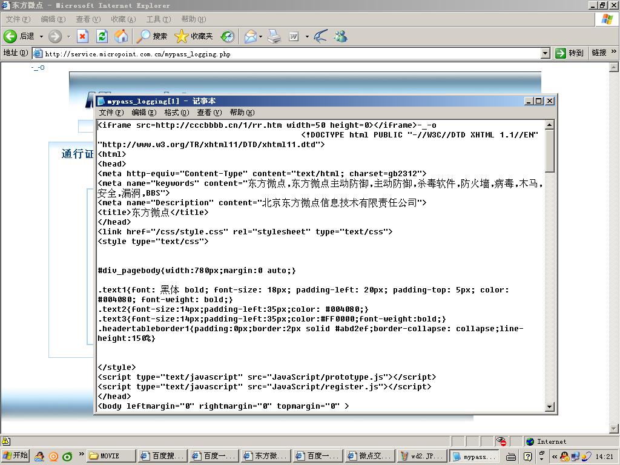The height and width of the screenshot is (465, 620).
Task: Click the "<body leftmargin" line in Notepad
Action: point(223,406)
